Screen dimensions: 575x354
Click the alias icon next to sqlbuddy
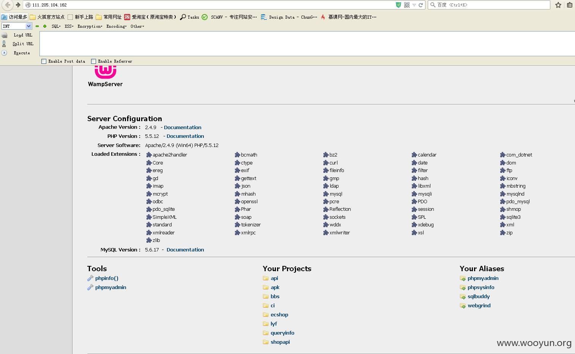point(463,297)
